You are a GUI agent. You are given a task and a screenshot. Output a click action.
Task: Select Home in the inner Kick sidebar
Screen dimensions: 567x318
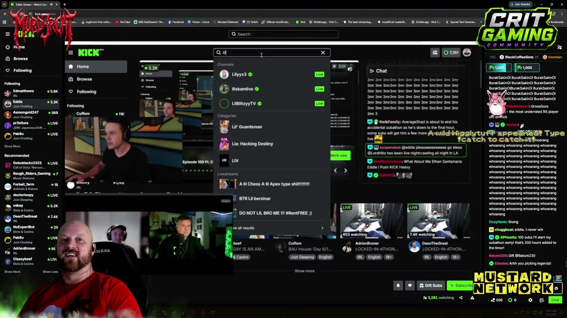click(x=97, y=67)
